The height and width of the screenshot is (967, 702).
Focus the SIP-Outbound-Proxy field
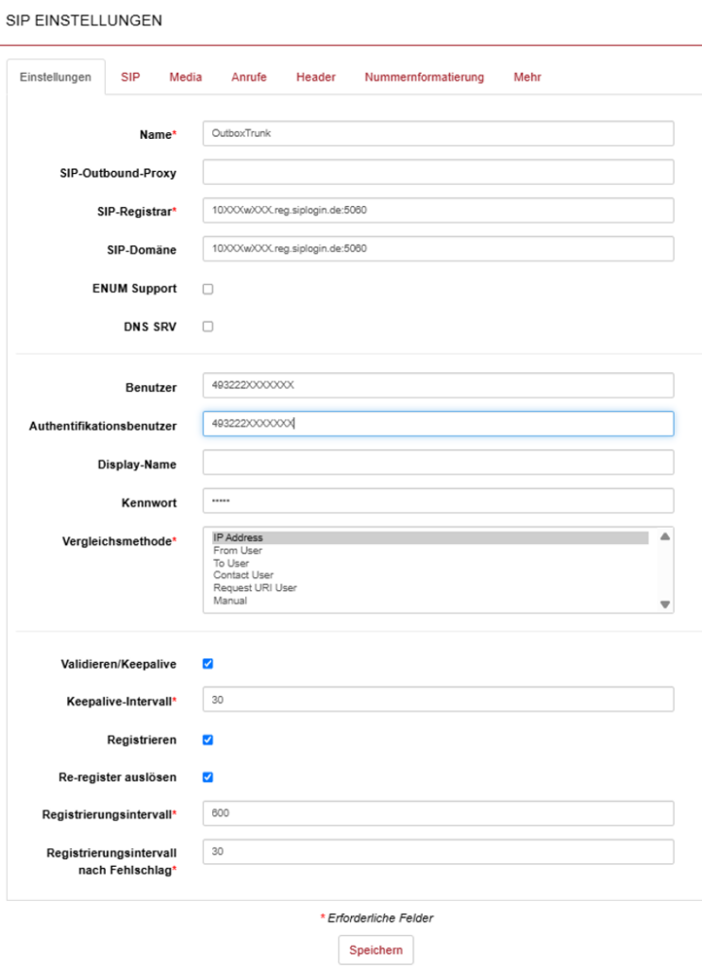[x=438, y=172]
